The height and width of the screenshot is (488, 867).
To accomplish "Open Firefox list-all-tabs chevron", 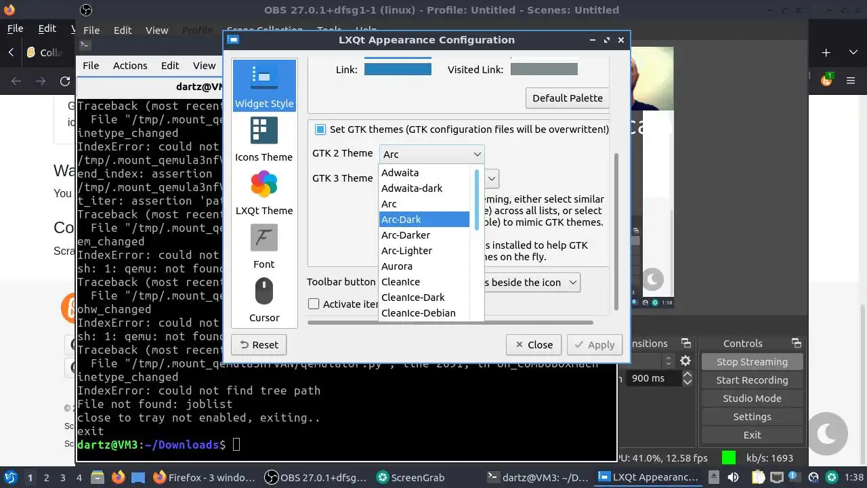I will coord(853,52).
